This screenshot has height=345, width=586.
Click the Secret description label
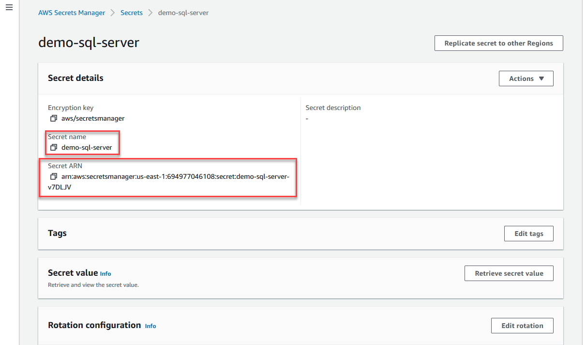333,108
